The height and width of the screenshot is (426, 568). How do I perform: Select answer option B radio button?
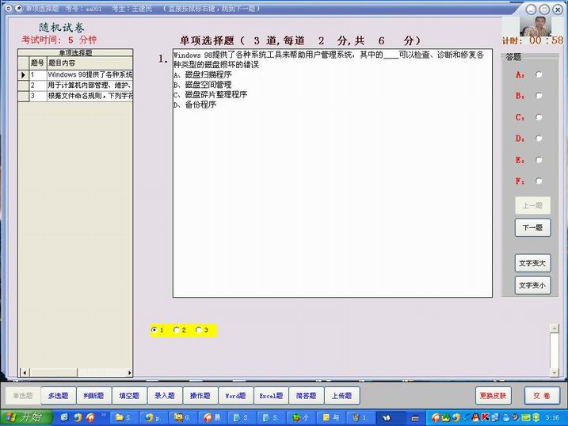(x=539, y=96)
